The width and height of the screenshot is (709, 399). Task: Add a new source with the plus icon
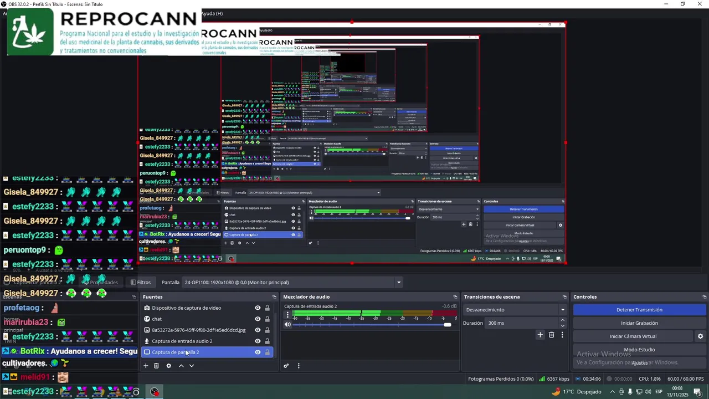tap(146, 366)
